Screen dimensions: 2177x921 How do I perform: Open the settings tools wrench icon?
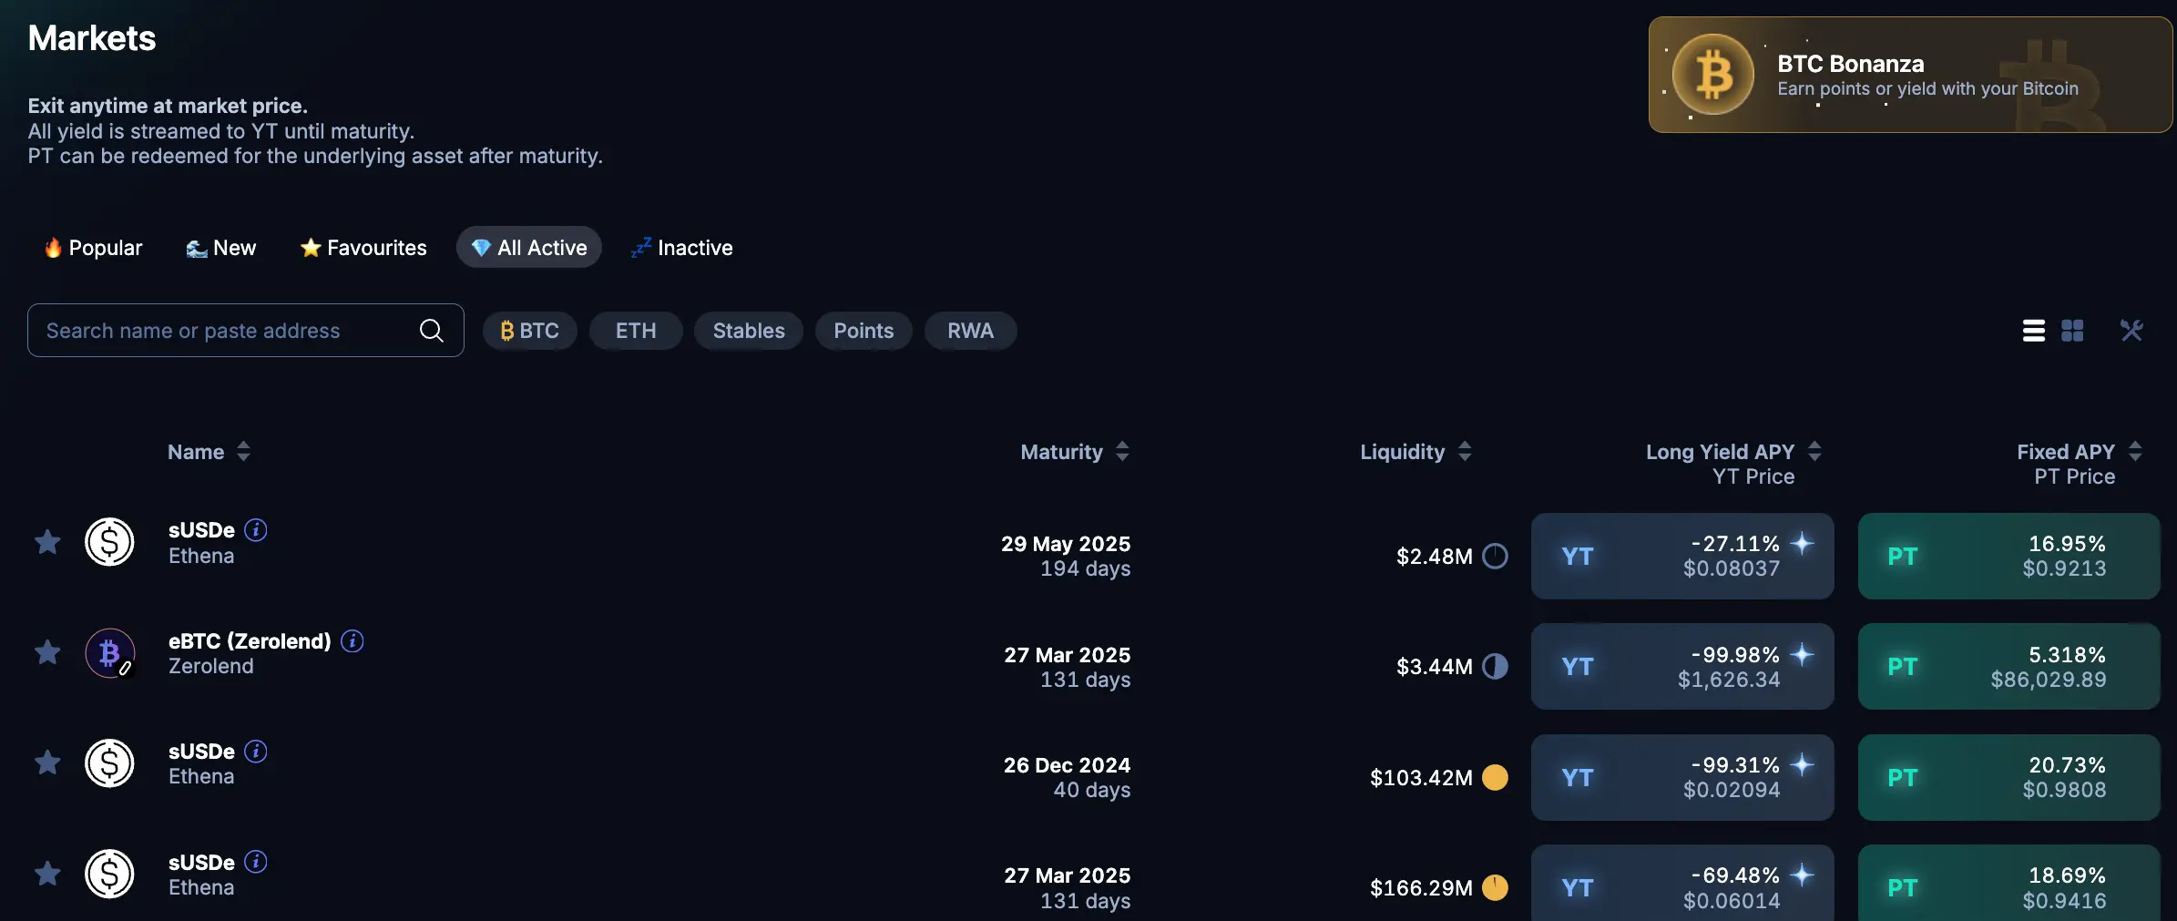[x=2131, y=331]
